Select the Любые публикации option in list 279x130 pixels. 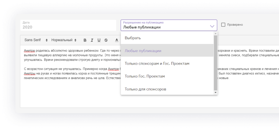point(167,51)
